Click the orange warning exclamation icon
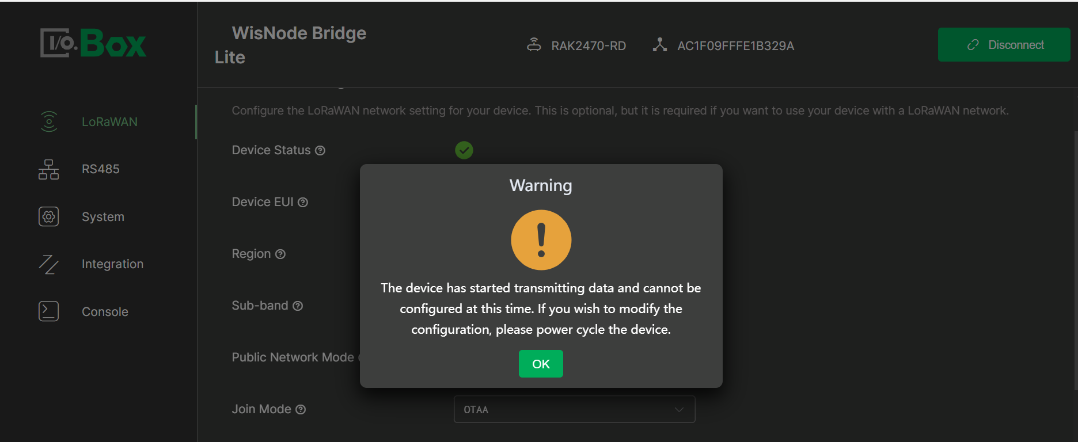 pos(541,240)
